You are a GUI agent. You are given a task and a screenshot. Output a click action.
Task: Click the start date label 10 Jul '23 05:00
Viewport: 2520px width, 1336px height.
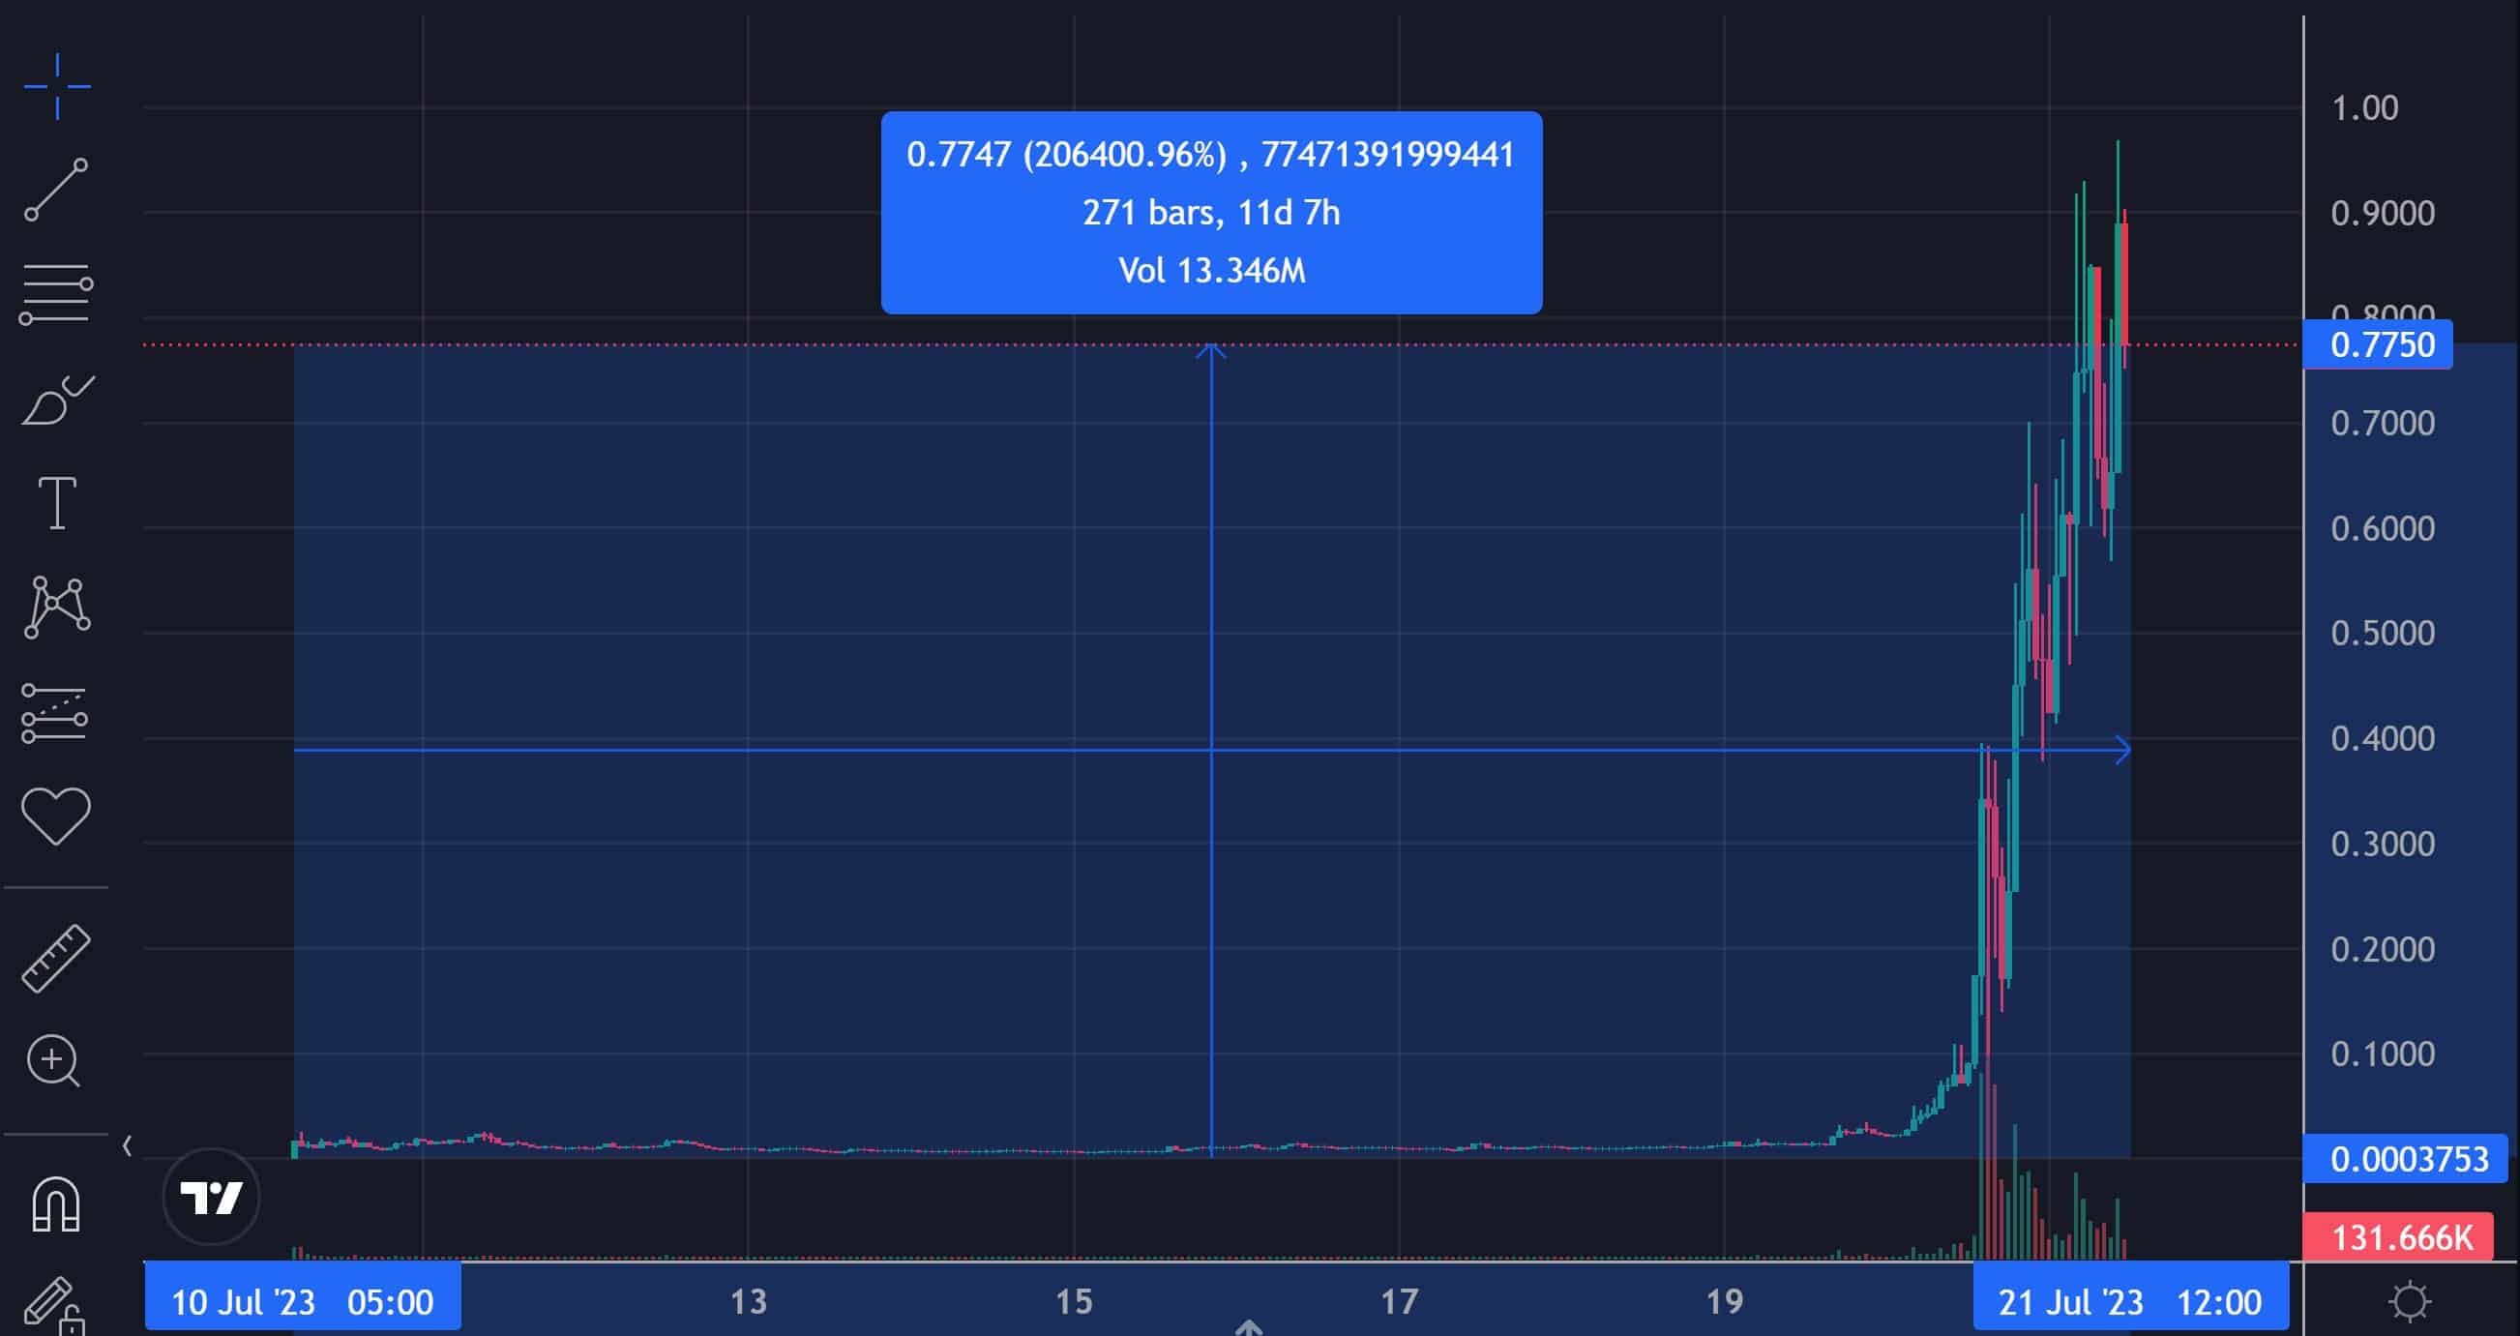[x=302, y=1302]
